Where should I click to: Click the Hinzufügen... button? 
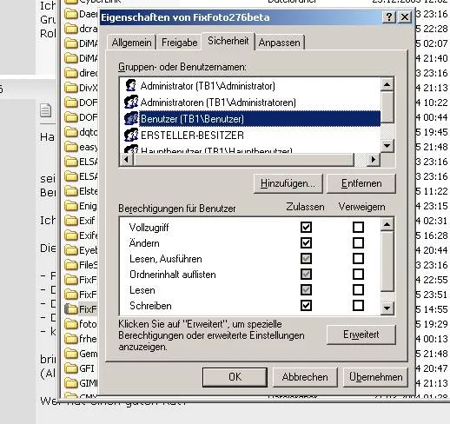pyautogui.click(x=288, y=183)
